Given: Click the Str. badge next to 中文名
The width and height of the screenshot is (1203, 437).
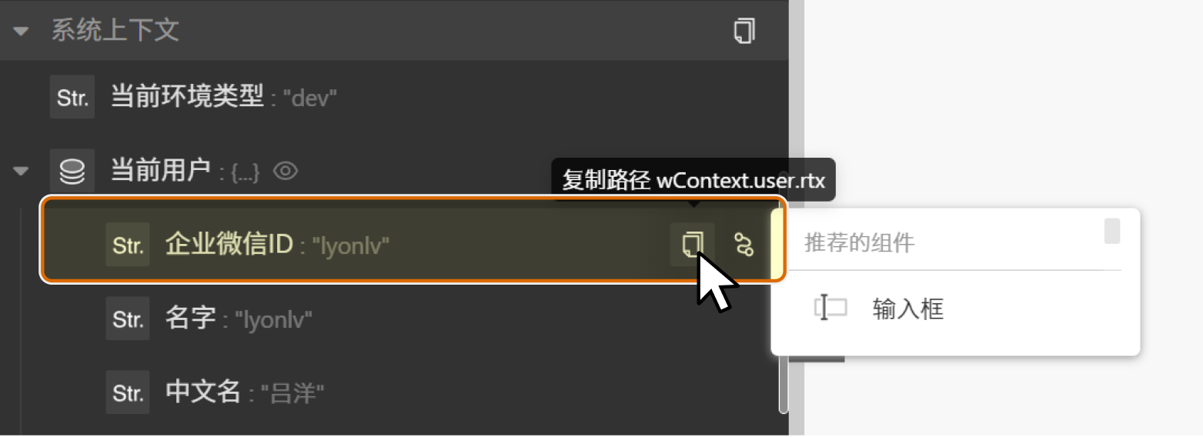Looking at the screenshot, I should [128, 393].
